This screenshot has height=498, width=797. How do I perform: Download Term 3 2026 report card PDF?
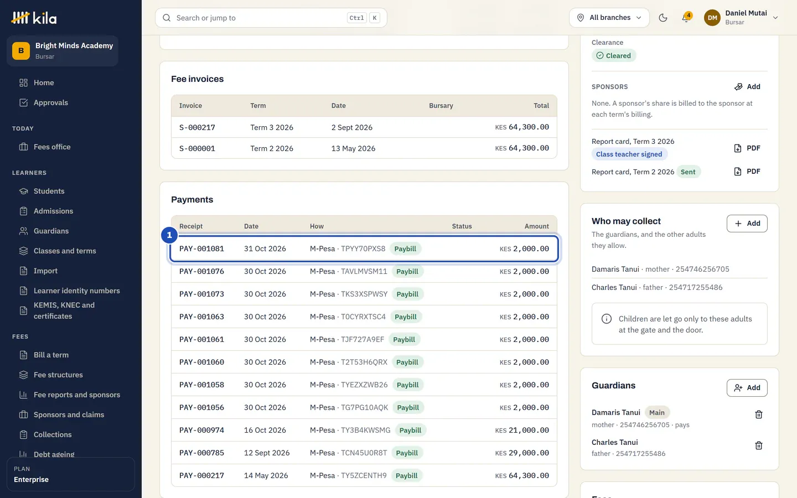pyautogui.click(x=747, y=148)
